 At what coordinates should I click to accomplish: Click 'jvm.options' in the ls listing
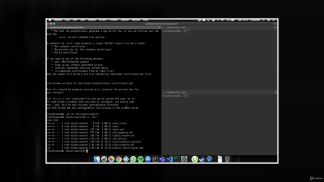pos(119,139)
